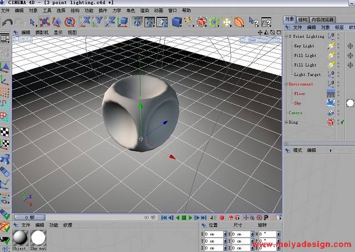Select the Object material thumbnail

(x=20, y=238)
